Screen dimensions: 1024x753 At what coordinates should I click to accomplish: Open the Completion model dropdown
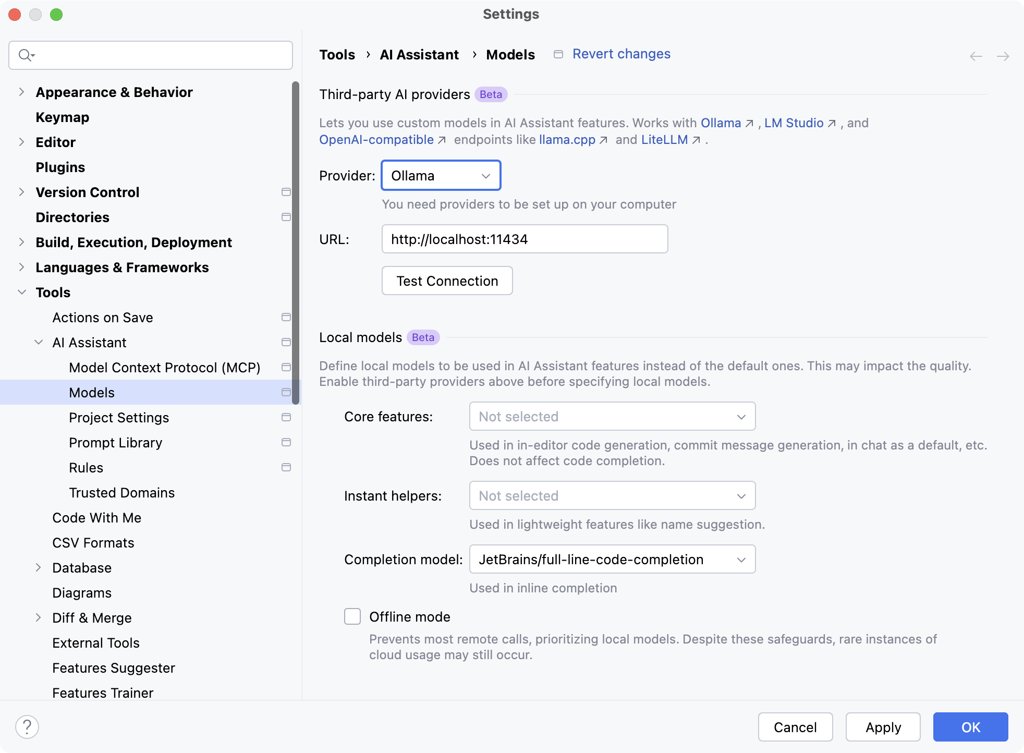pos(612,559)
